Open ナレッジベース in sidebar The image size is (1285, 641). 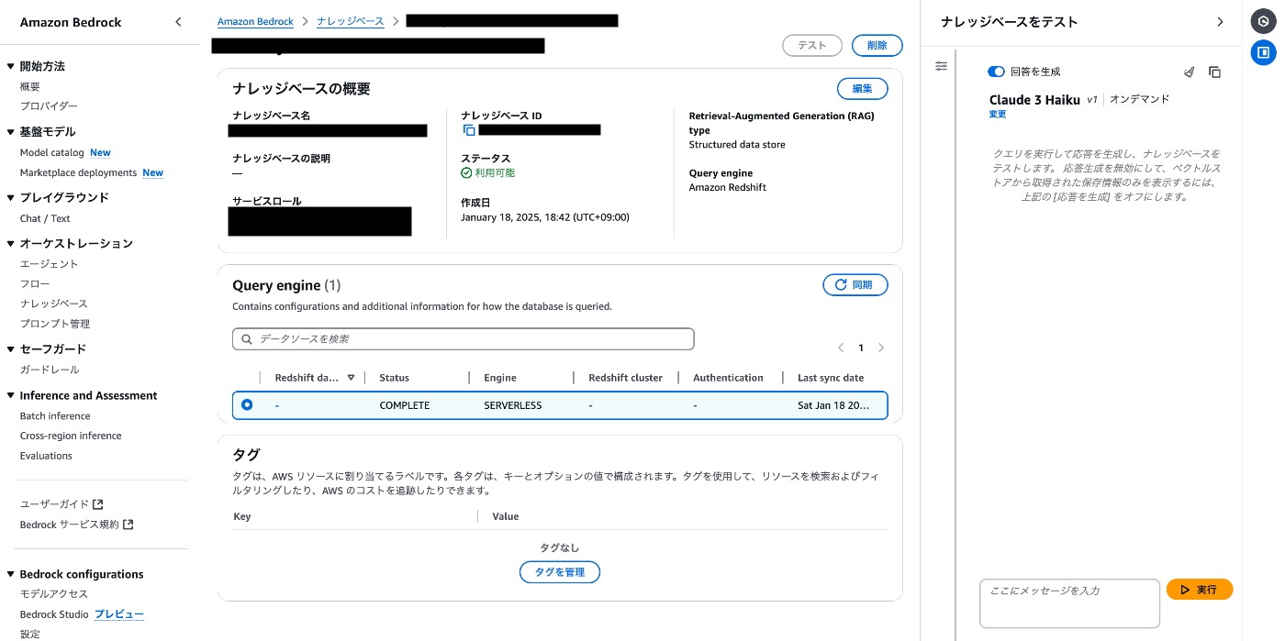(54, 304)
